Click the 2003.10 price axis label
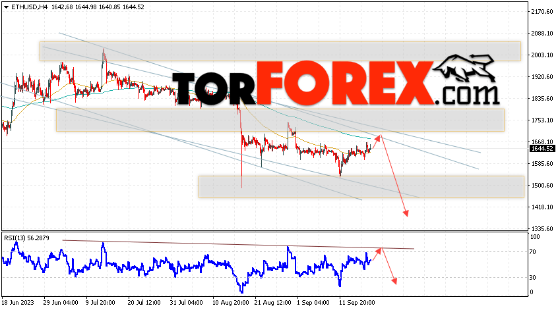Viewport: 558px width, 310px height. click(x=542, y=55)
